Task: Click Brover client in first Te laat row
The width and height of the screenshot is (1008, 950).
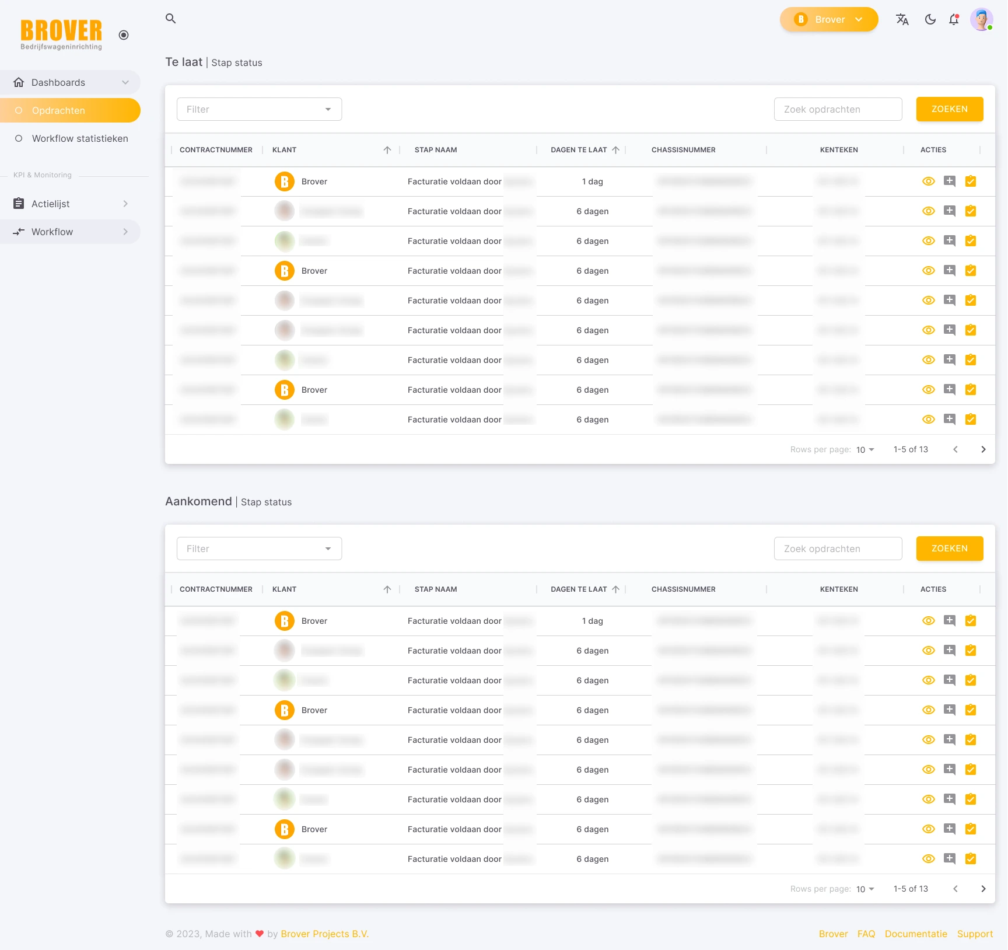Action: coord(302,181)
